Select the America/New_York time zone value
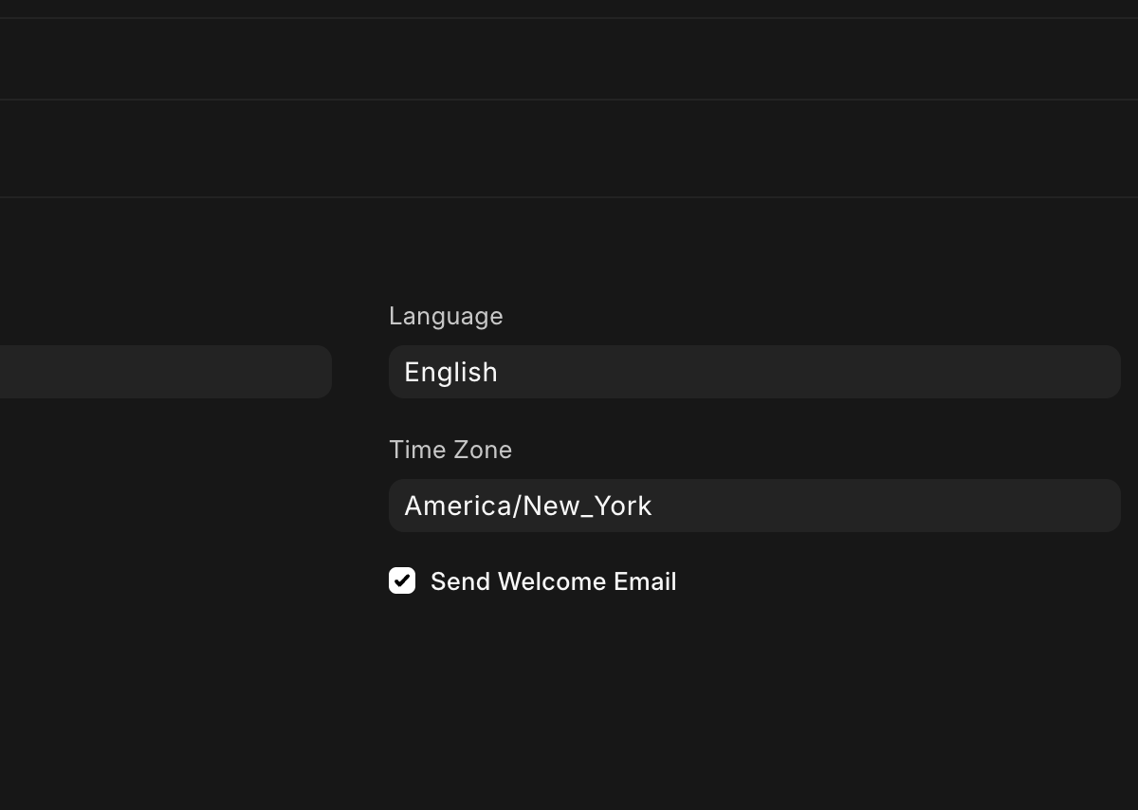 (528, 506)
